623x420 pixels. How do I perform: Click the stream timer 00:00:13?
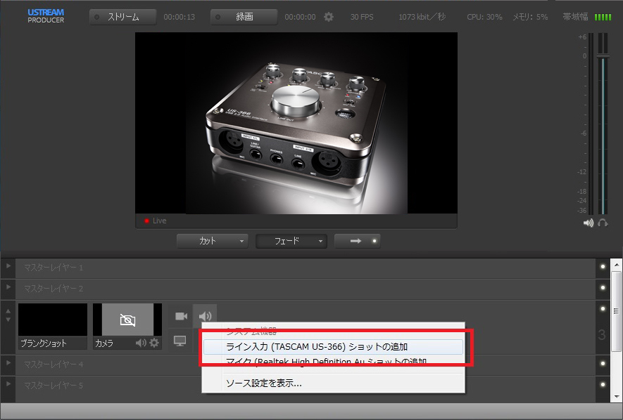point(180,17)
